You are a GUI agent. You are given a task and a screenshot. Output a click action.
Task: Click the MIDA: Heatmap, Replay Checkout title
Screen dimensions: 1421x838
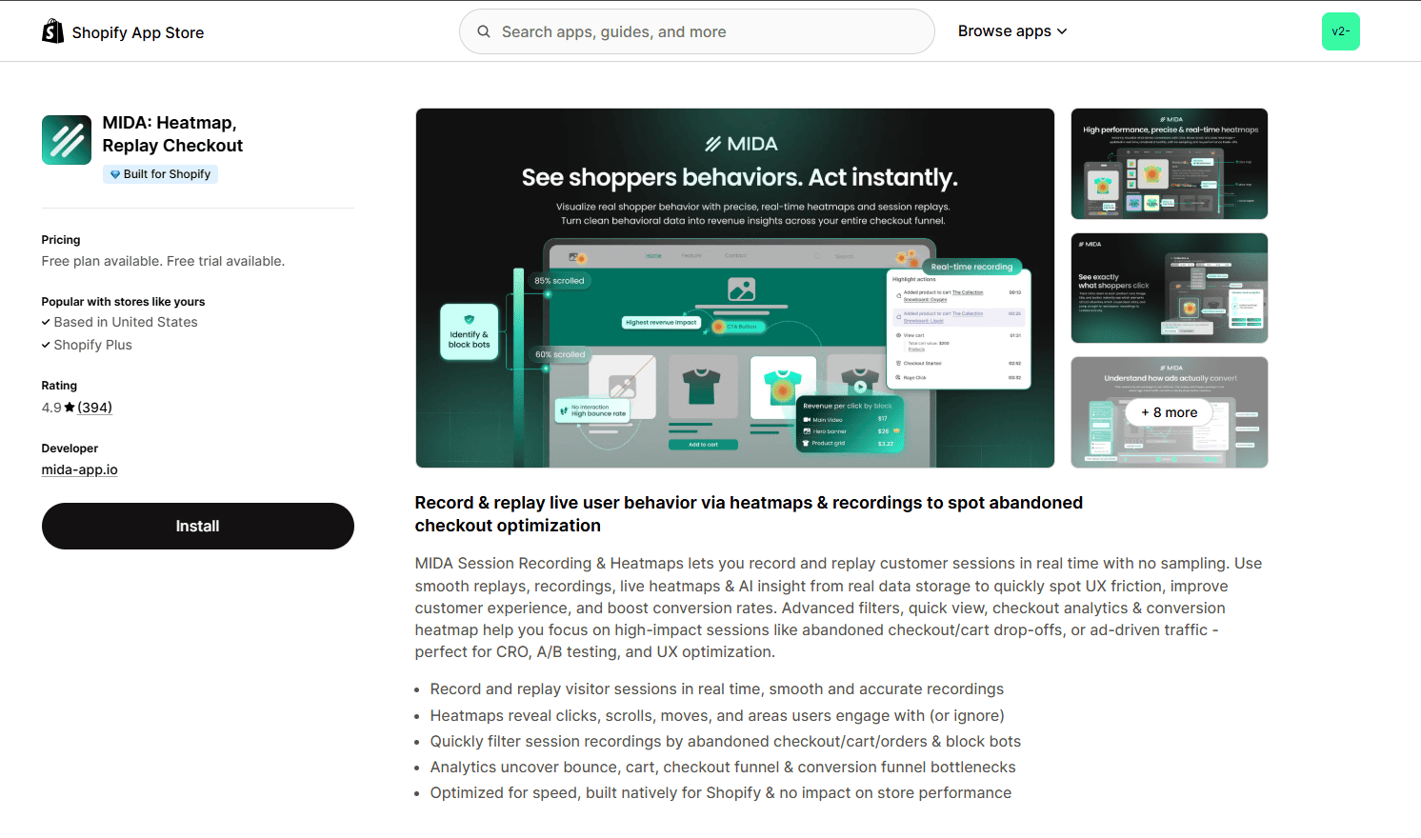tap(172, 134)
